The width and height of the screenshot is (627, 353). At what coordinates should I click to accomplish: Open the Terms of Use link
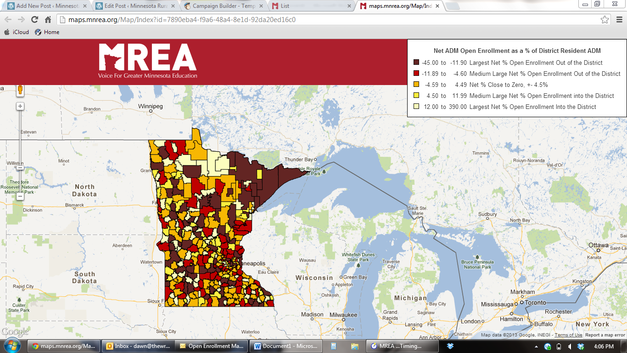click(568, 335)
